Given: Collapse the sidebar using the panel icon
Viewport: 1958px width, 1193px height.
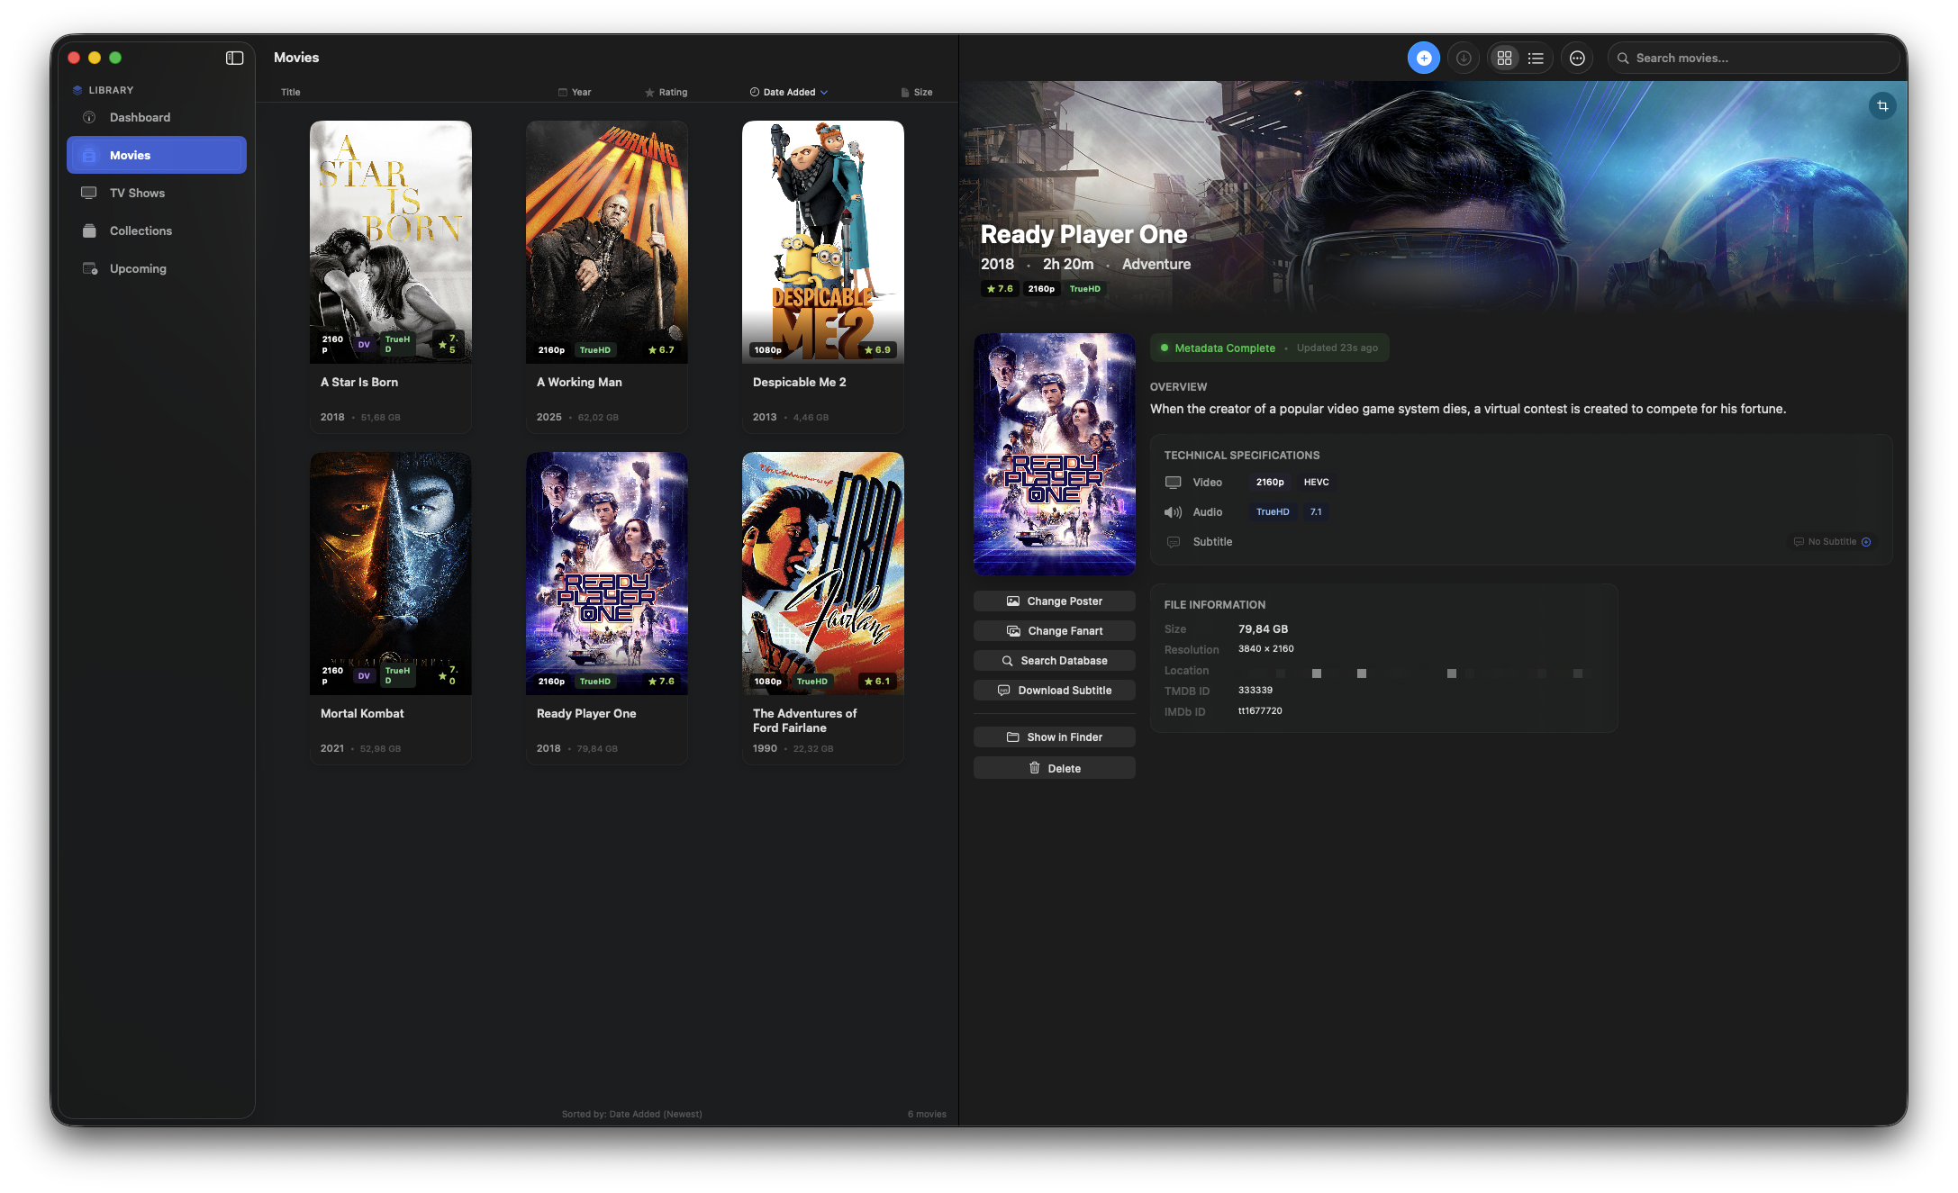Looking at the screenshot, I should point(235,58).
